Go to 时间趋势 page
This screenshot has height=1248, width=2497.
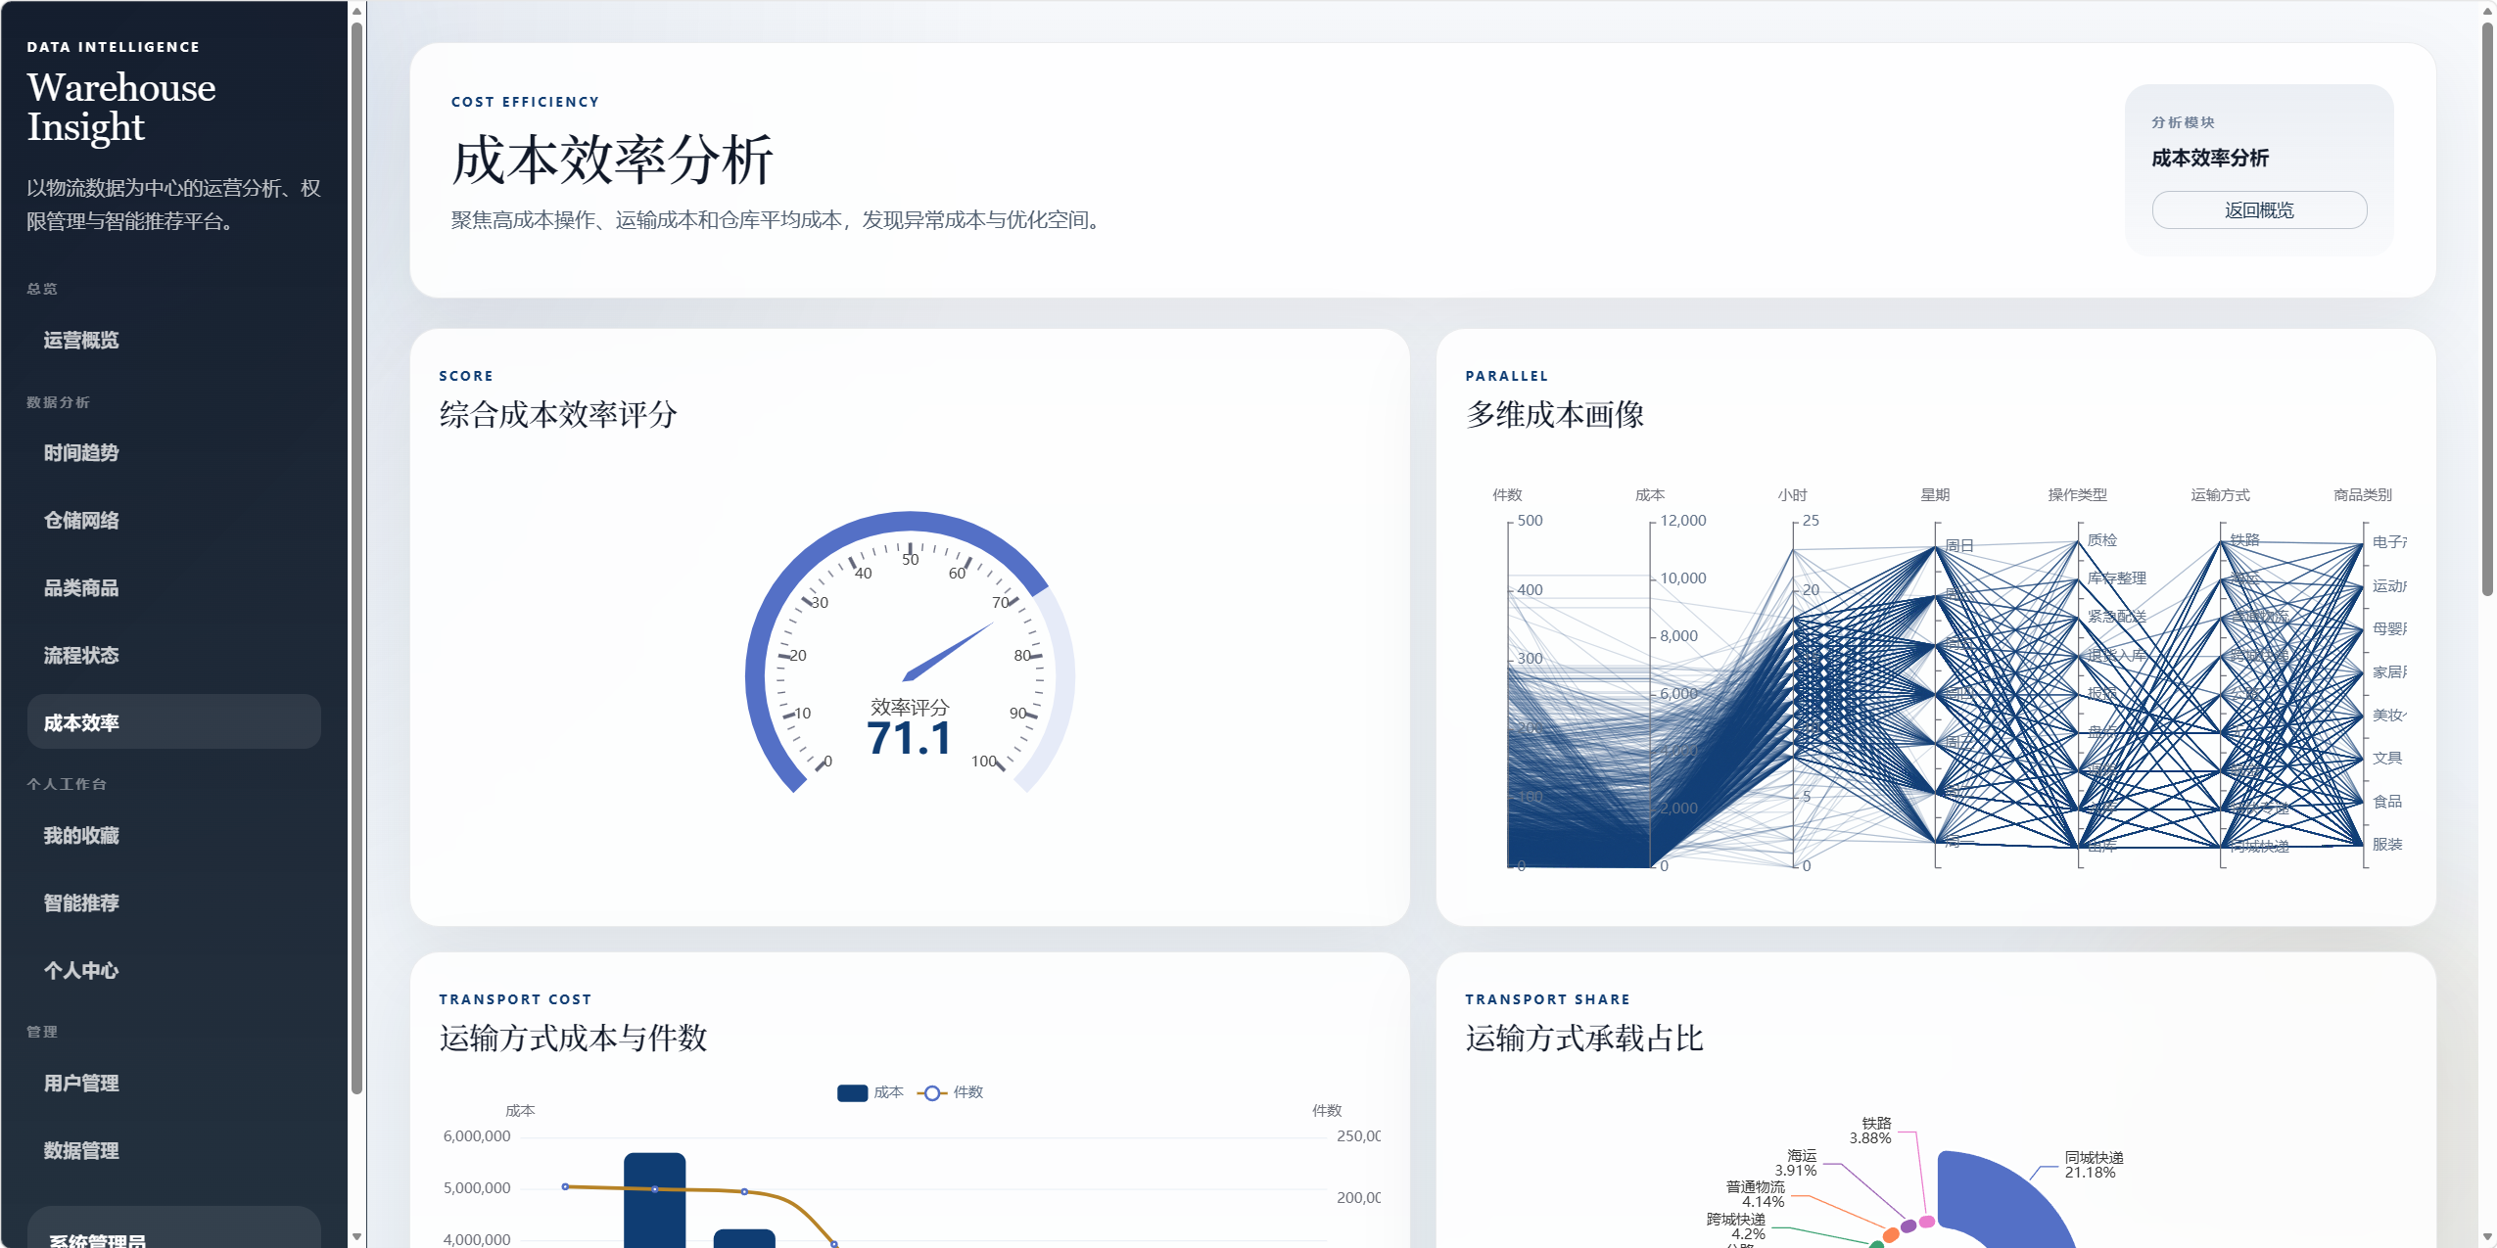click(x=81, y=452)
